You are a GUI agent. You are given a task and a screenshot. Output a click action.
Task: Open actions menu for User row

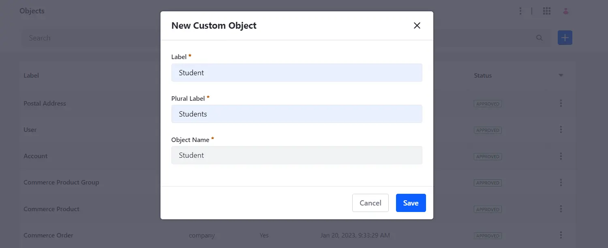click(x=561, y=129)
